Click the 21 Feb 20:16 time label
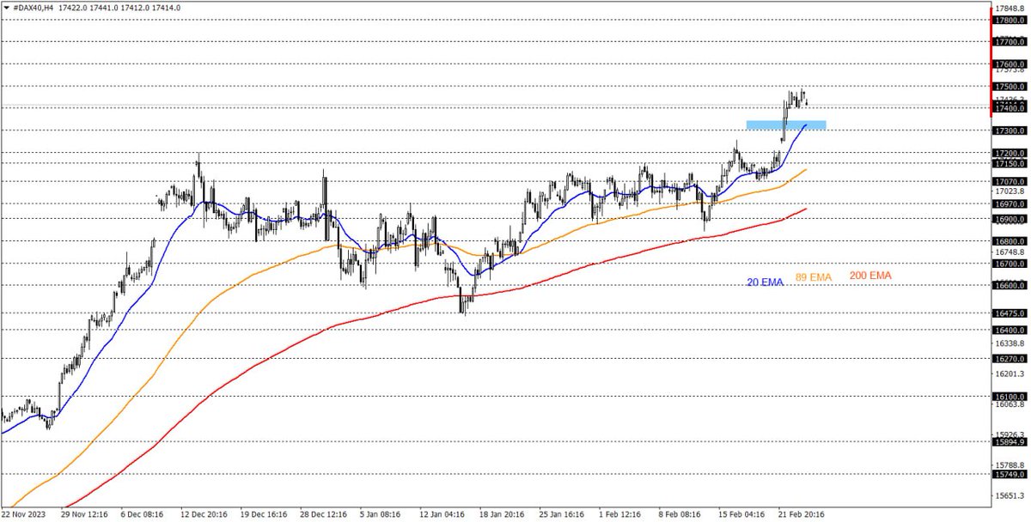This screenshot has height=522, width=1031. pos(801,514)
